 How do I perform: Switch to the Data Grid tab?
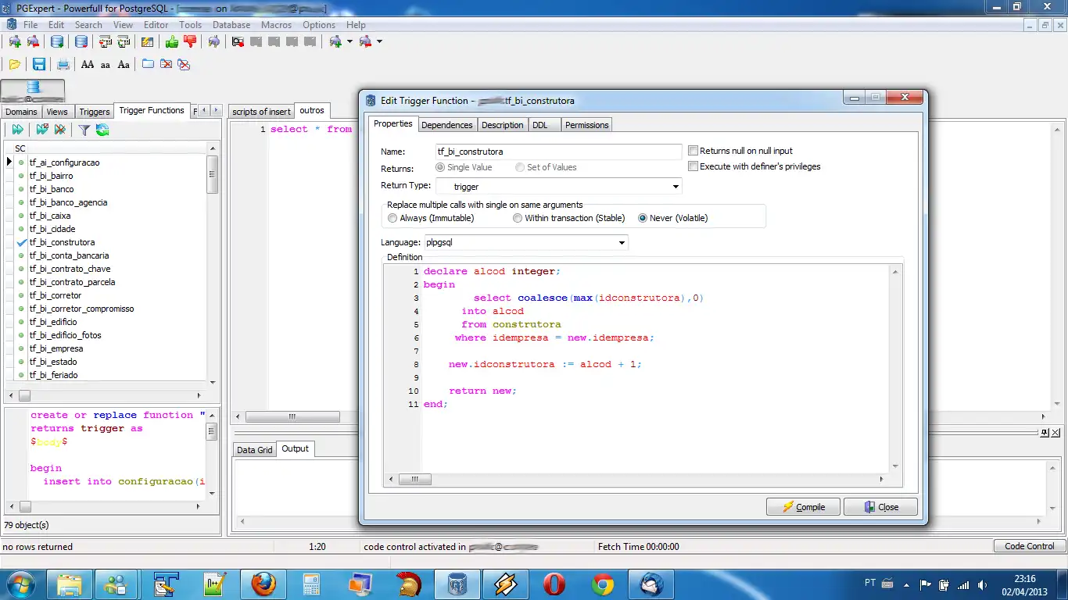(255, 450)
